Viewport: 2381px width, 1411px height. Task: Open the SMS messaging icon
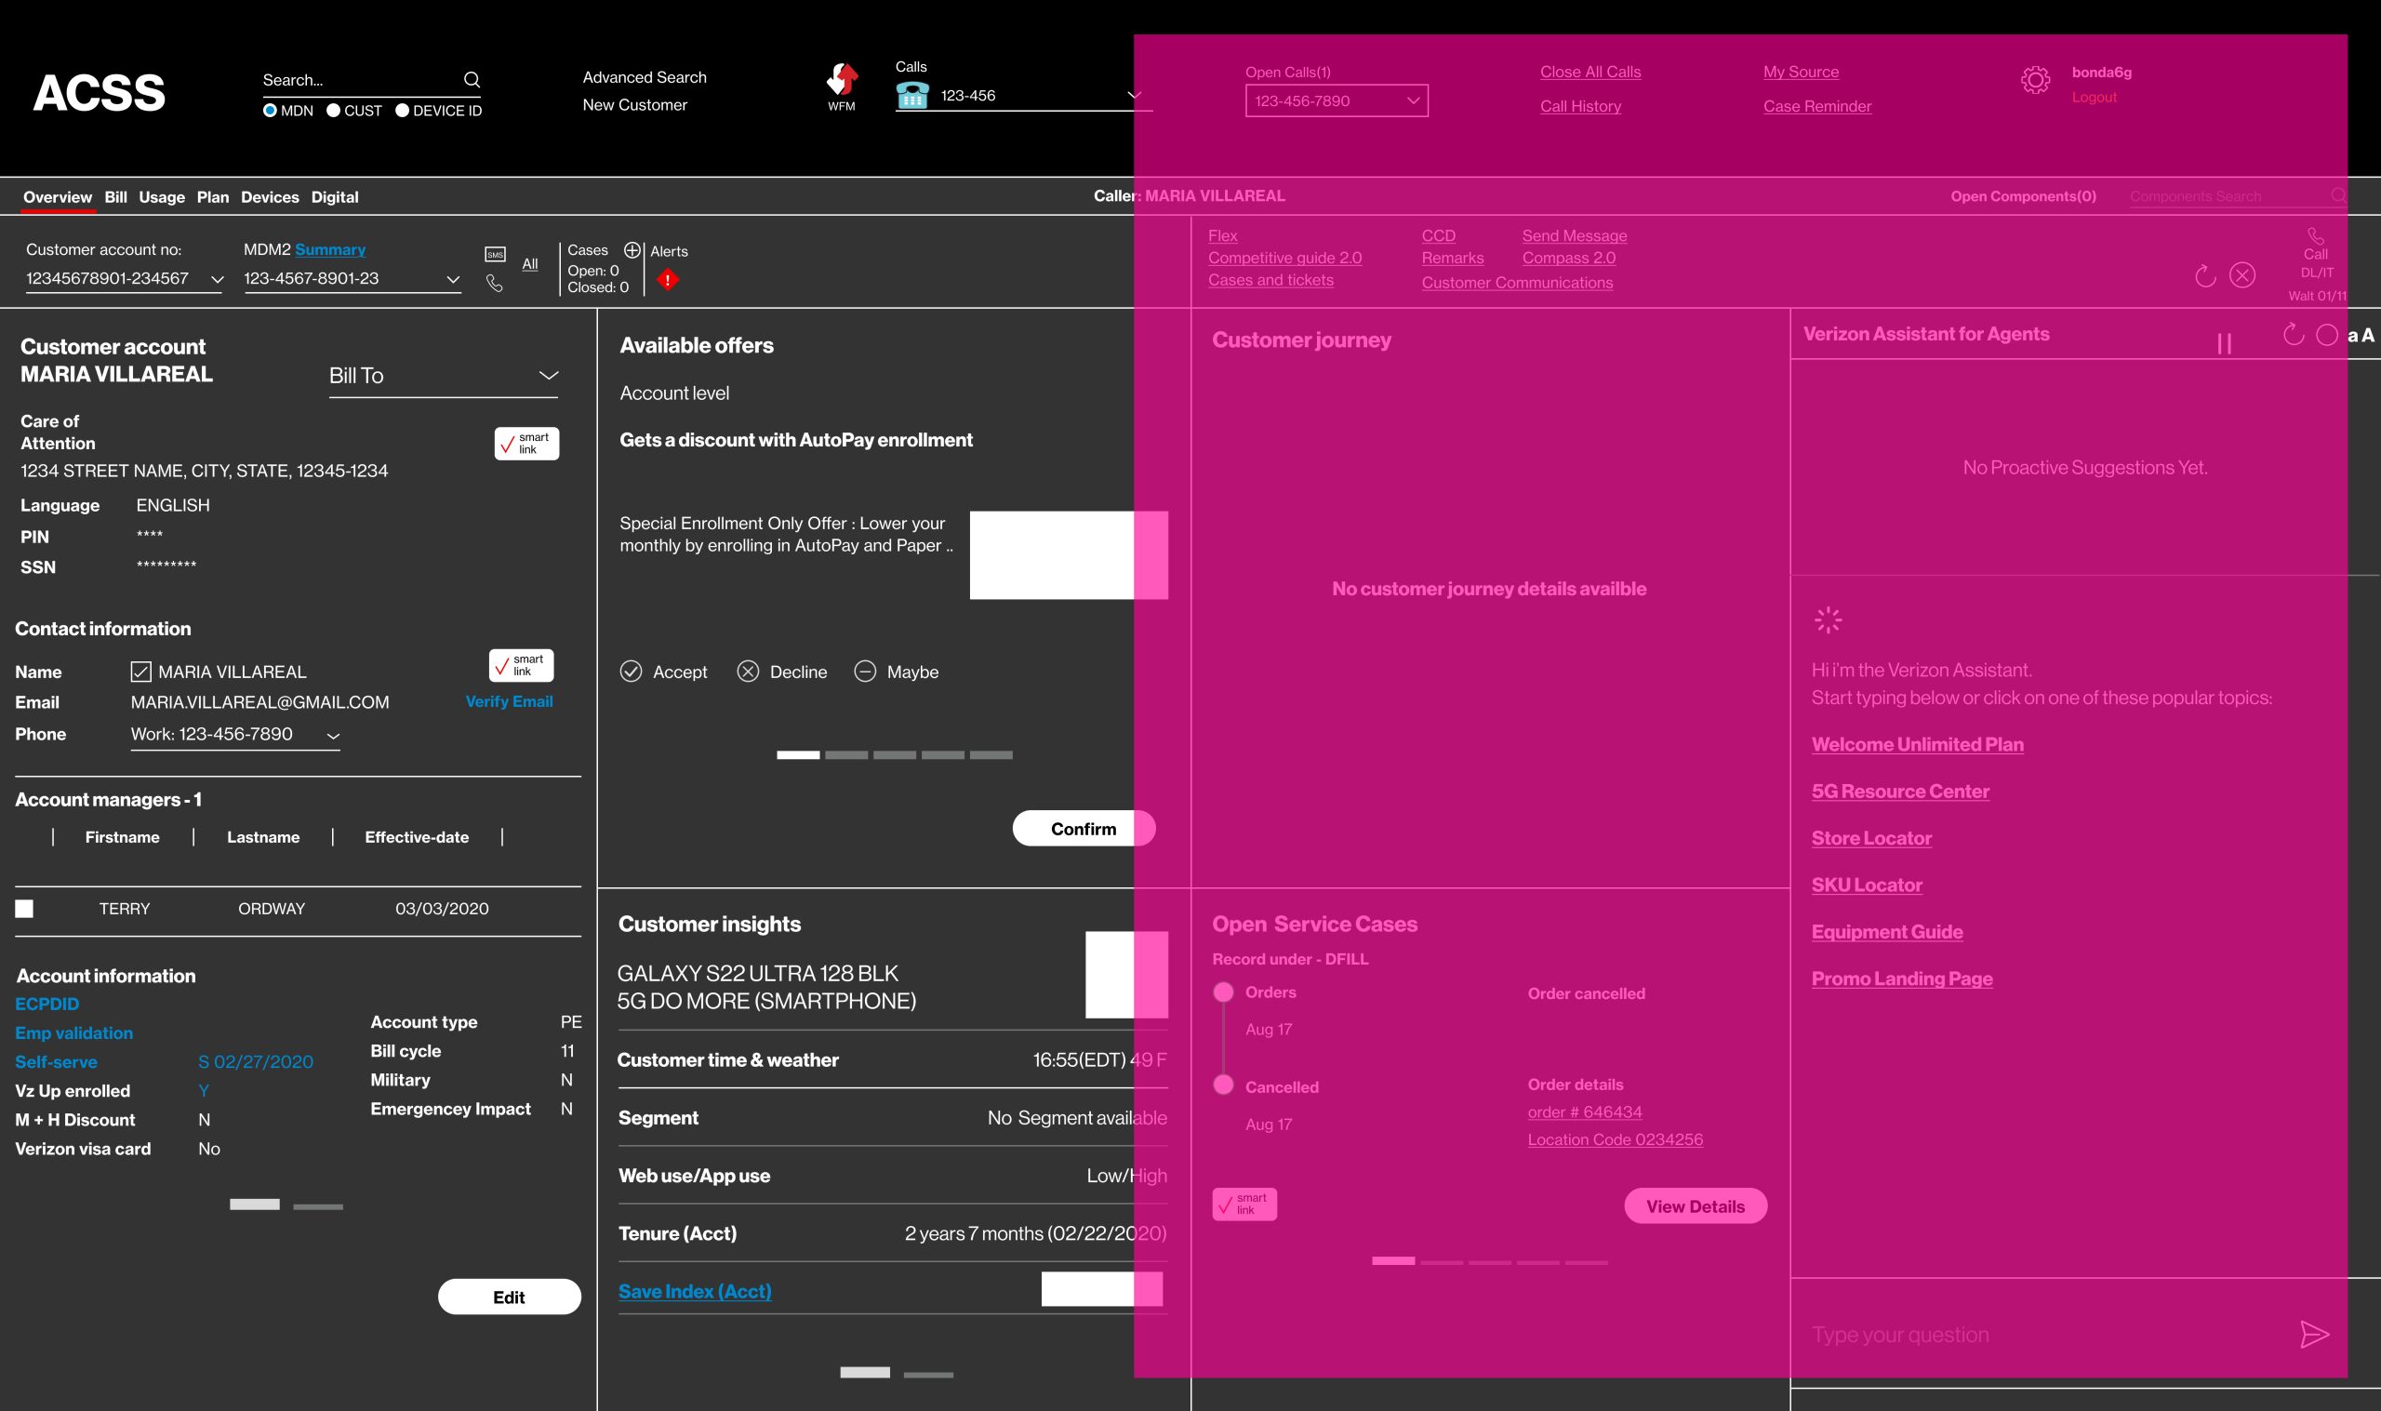click(x=494, y=254)
